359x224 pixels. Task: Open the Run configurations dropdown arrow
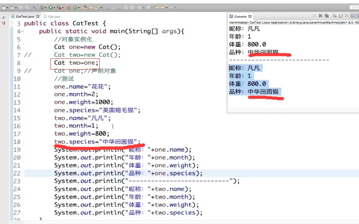click(x=54, y=8)
